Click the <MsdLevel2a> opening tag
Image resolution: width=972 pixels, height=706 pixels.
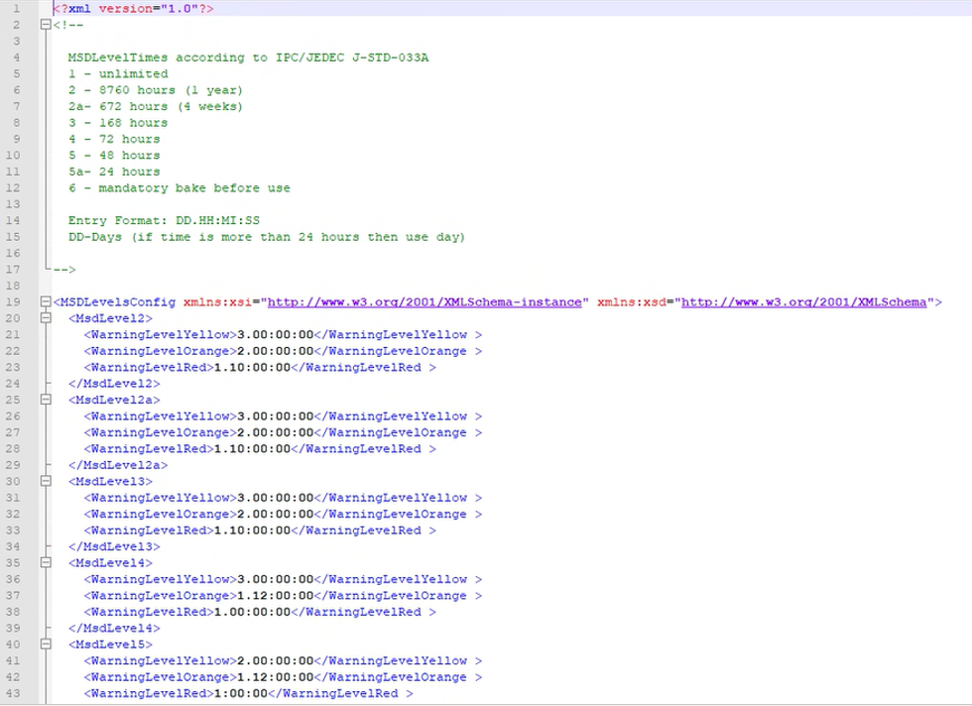click(x=114, y=401)
